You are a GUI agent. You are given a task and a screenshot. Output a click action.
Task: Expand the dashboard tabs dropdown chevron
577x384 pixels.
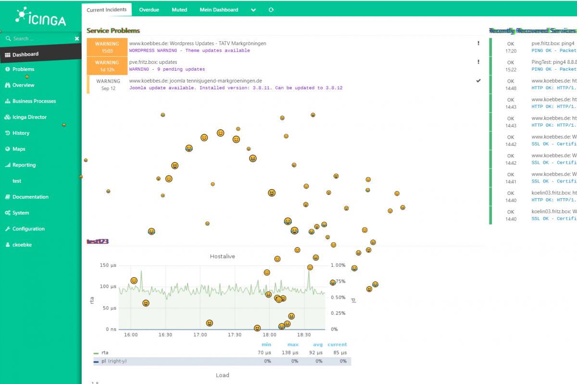pos(253,10)
